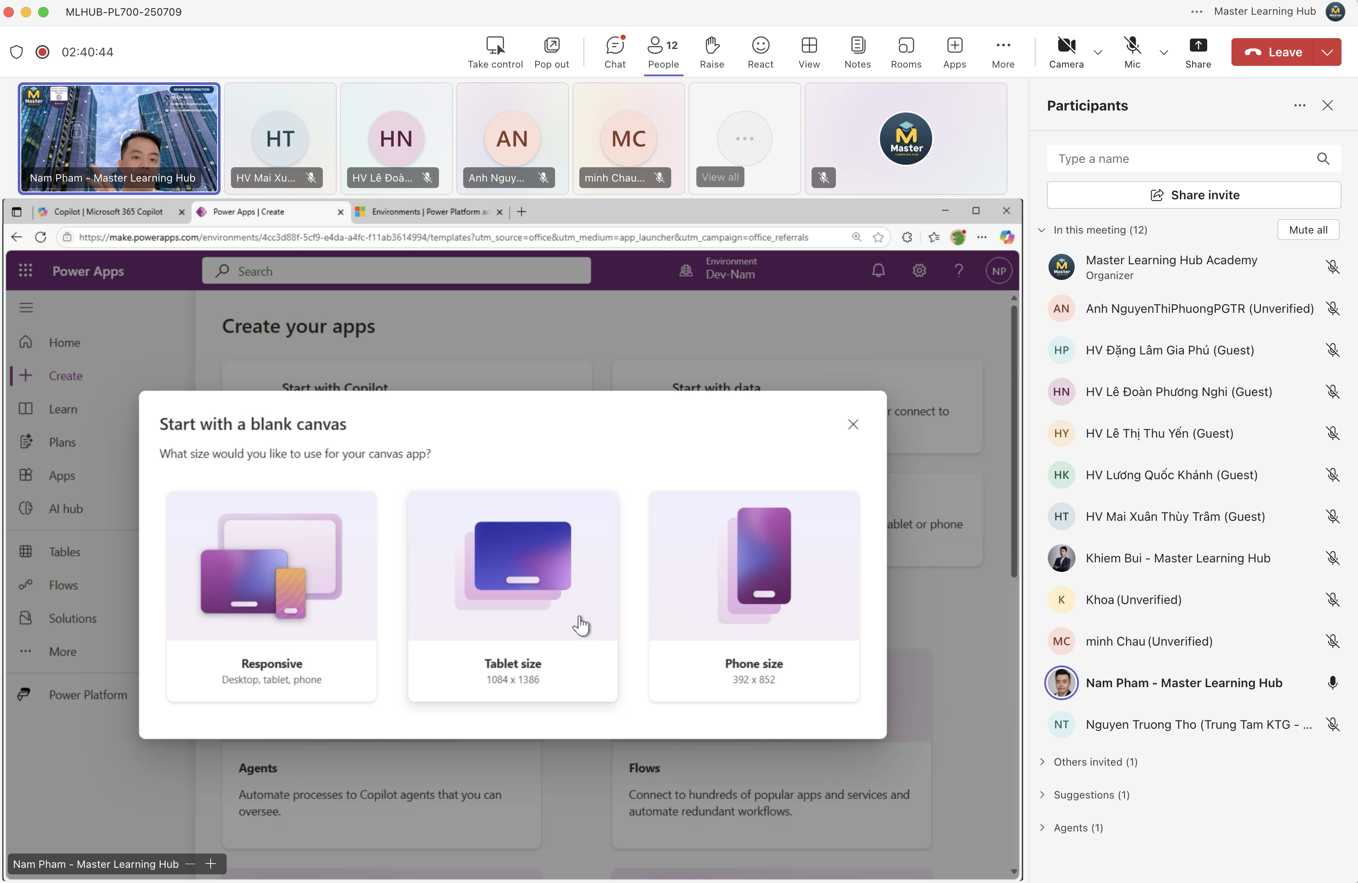This screenshot has height=883, width=1358.
Task: Click Take control button
Action: [495, 52]
